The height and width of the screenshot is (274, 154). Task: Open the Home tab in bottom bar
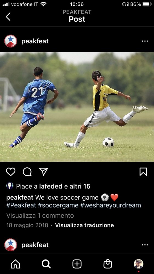pos(15,264)
